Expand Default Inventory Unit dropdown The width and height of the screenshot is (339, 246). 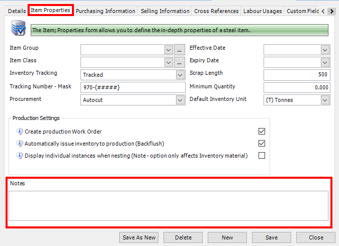pos(325,100)
